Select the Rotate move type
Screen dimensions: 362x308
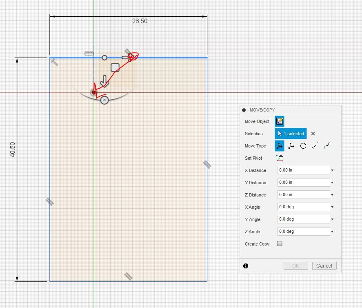(303, 146)
